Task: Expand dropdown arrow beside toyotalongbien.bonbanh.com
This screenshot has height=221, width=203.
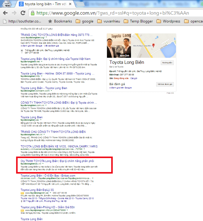Action: pos(51,91)
